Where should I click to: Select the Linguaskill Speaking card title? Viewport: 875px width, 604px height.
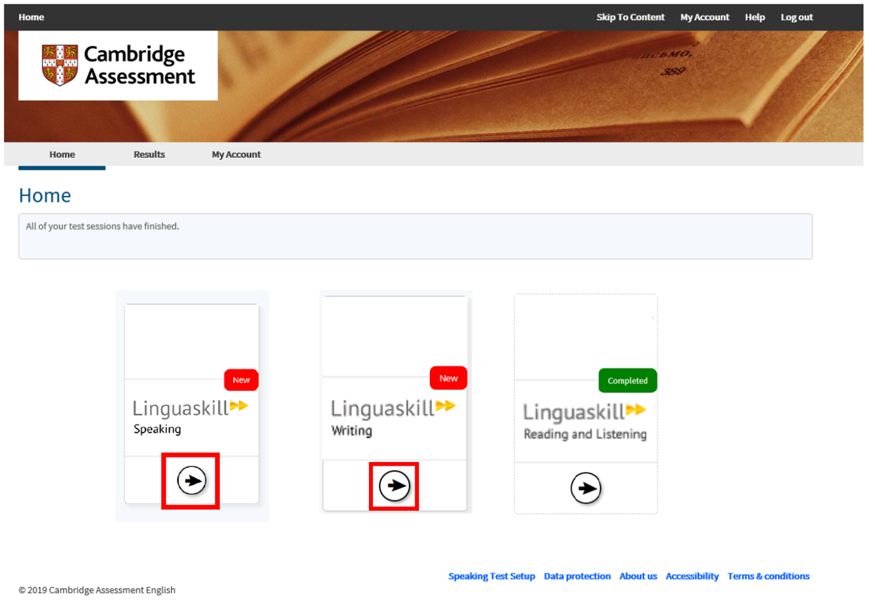(190, 417)
